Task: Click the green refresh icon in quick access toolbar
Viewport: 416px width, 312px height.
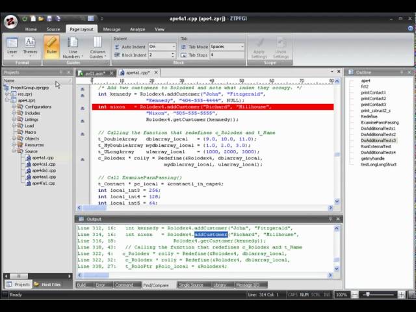Action: click(25, 19)
